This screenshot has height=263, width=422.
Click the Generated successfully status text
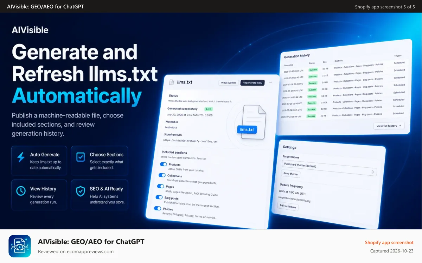(x=183, y=109)
